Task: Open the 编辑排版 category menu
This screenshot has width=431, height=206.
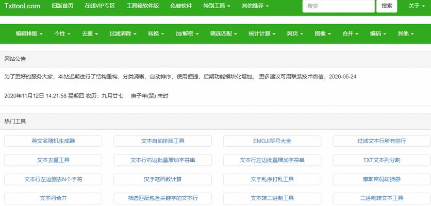Action: point(29,34)
